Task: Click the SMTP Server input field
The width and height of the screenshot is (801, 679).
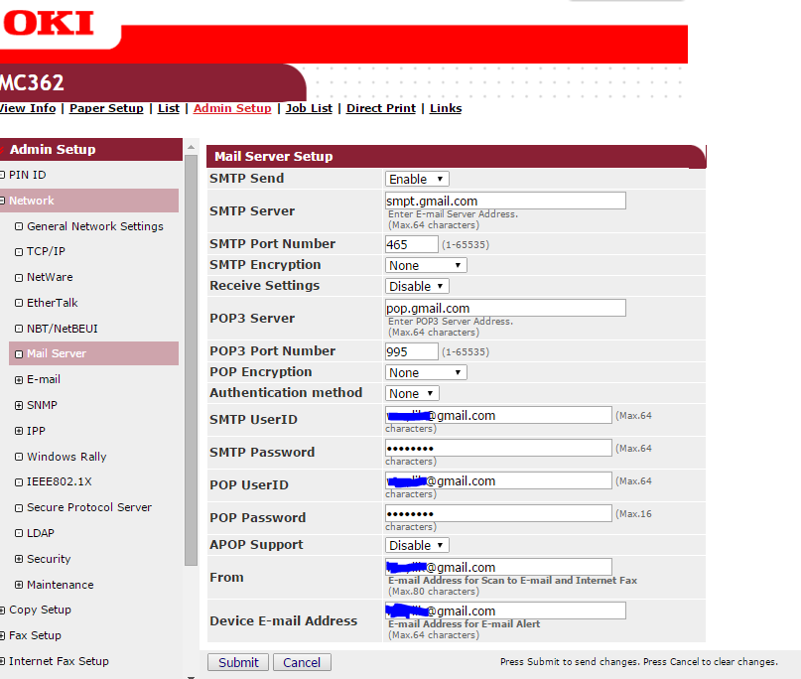Action: (504, 200)
